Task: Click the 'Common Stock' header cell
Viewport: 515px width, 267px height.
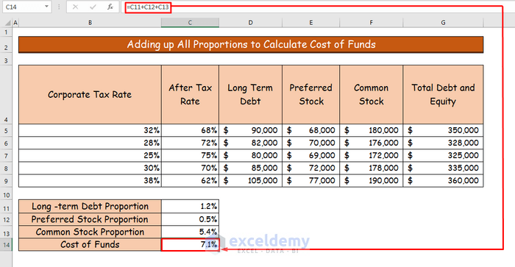Action: click(371, 95)
